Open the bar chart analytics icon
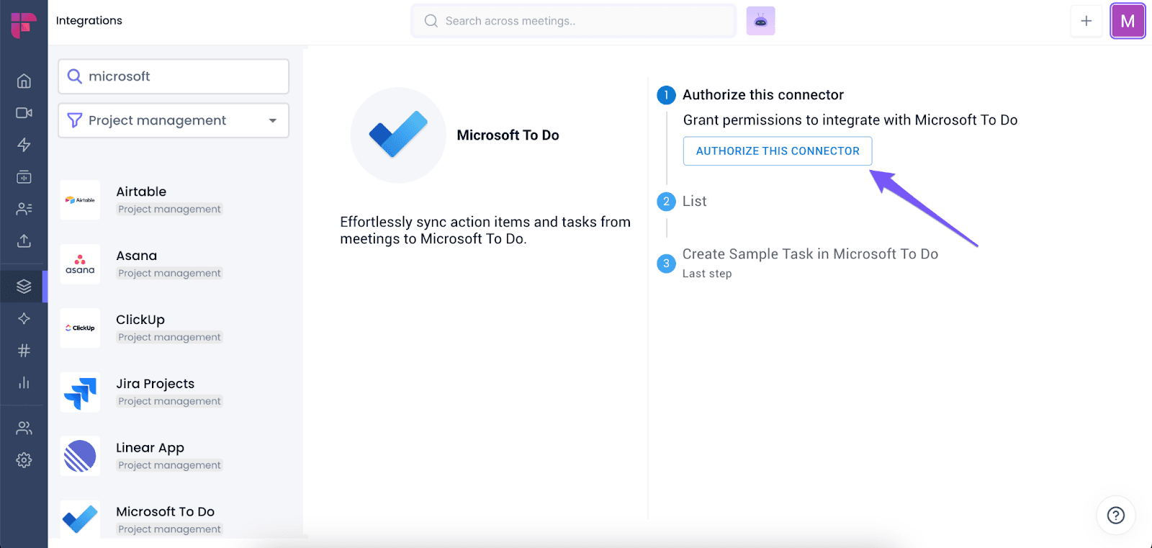 coord(24,382)
